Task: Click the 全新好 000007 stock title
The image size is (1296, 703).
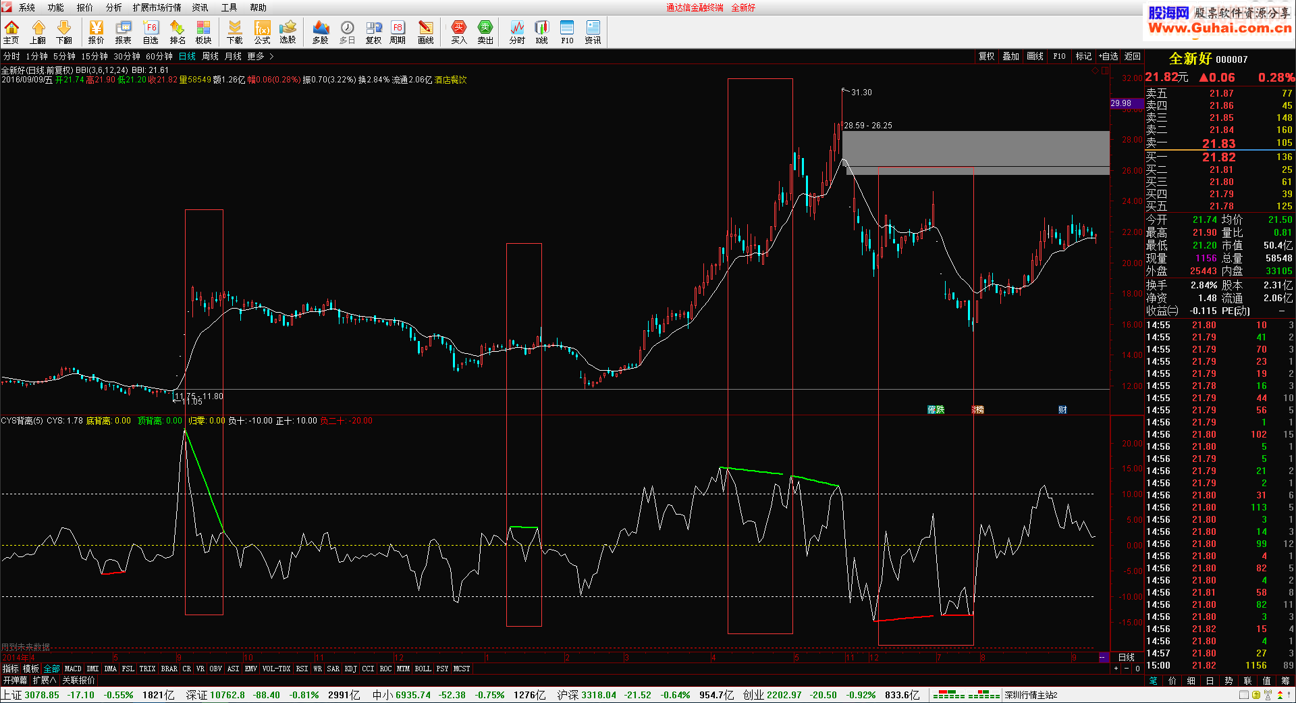Action: pyautogui.click(x=1208, y=59)
